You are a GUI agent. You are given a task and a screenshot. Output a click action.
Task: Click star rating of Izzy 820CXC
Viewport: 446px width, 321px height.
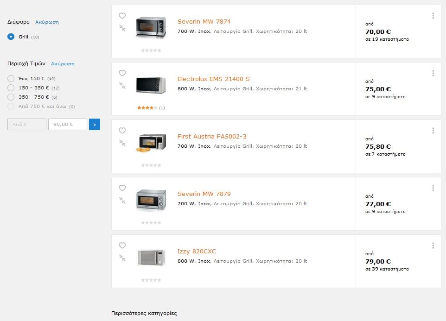click(151, 280)
